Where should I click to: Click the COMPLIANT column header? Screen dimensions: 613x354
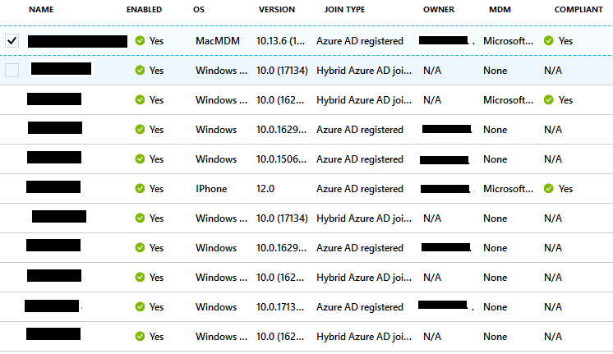tap(578, 10)
